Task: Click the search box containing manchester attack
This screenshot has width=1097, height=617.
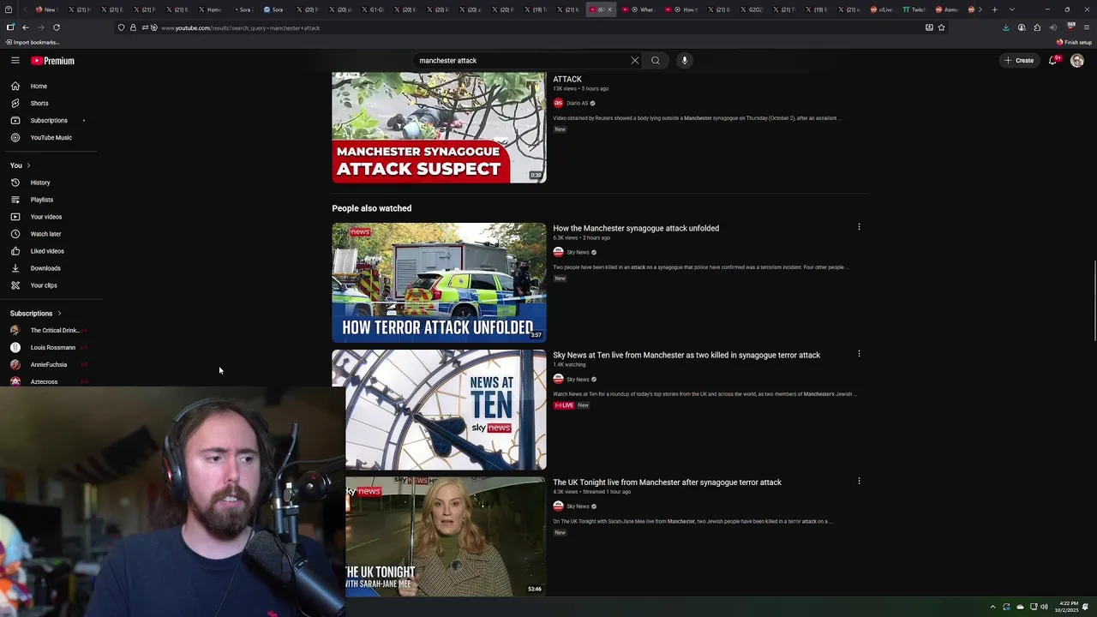Action: tap(521, 61)
